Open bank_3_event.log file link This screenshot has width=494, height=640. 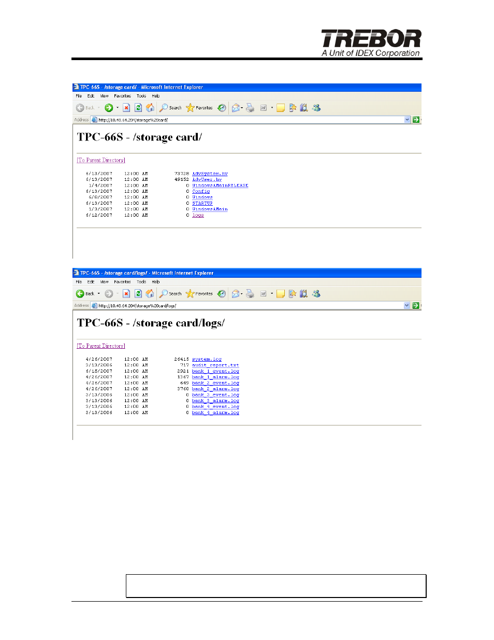(x=215, y=395)
